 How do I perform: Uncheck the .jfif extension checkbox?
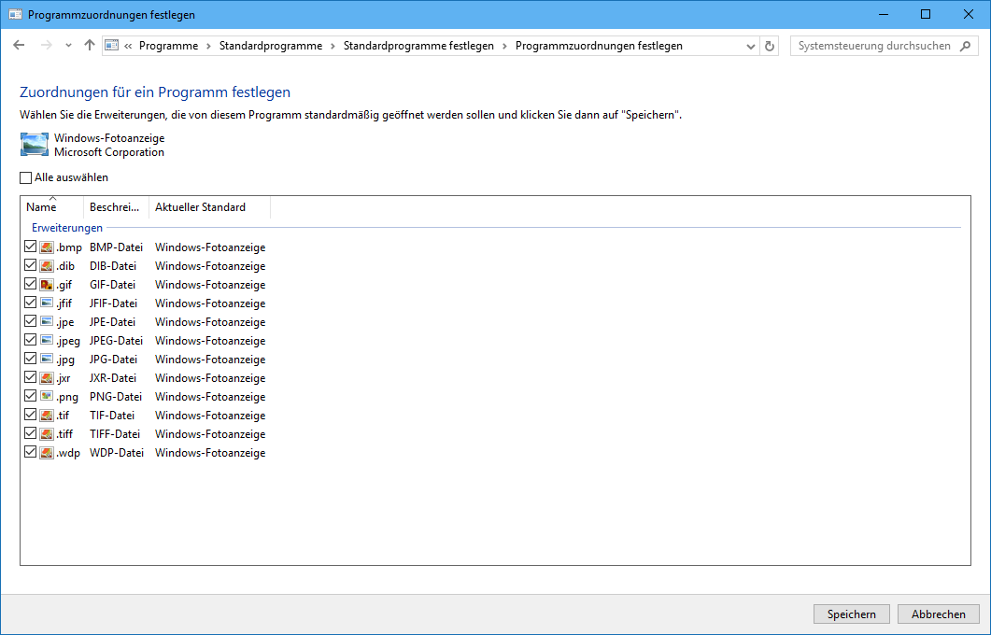(30, 303)
